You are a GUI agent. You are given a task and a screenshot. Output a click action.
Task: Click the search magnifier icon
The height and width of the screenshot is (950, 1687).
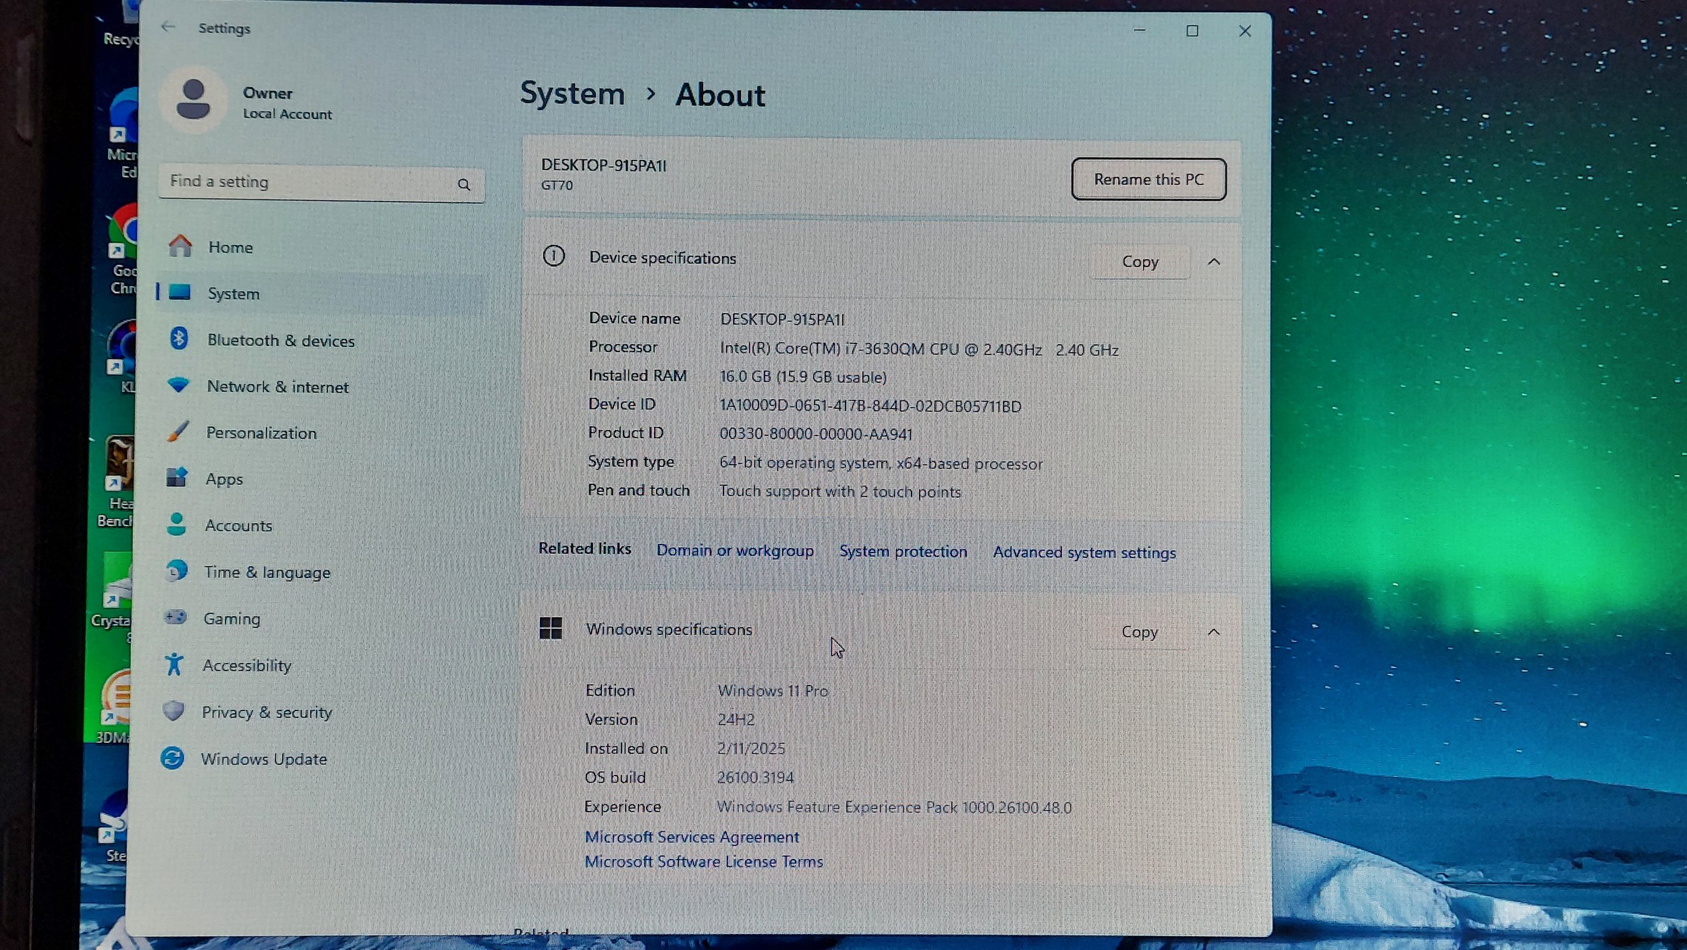[464, 184]
